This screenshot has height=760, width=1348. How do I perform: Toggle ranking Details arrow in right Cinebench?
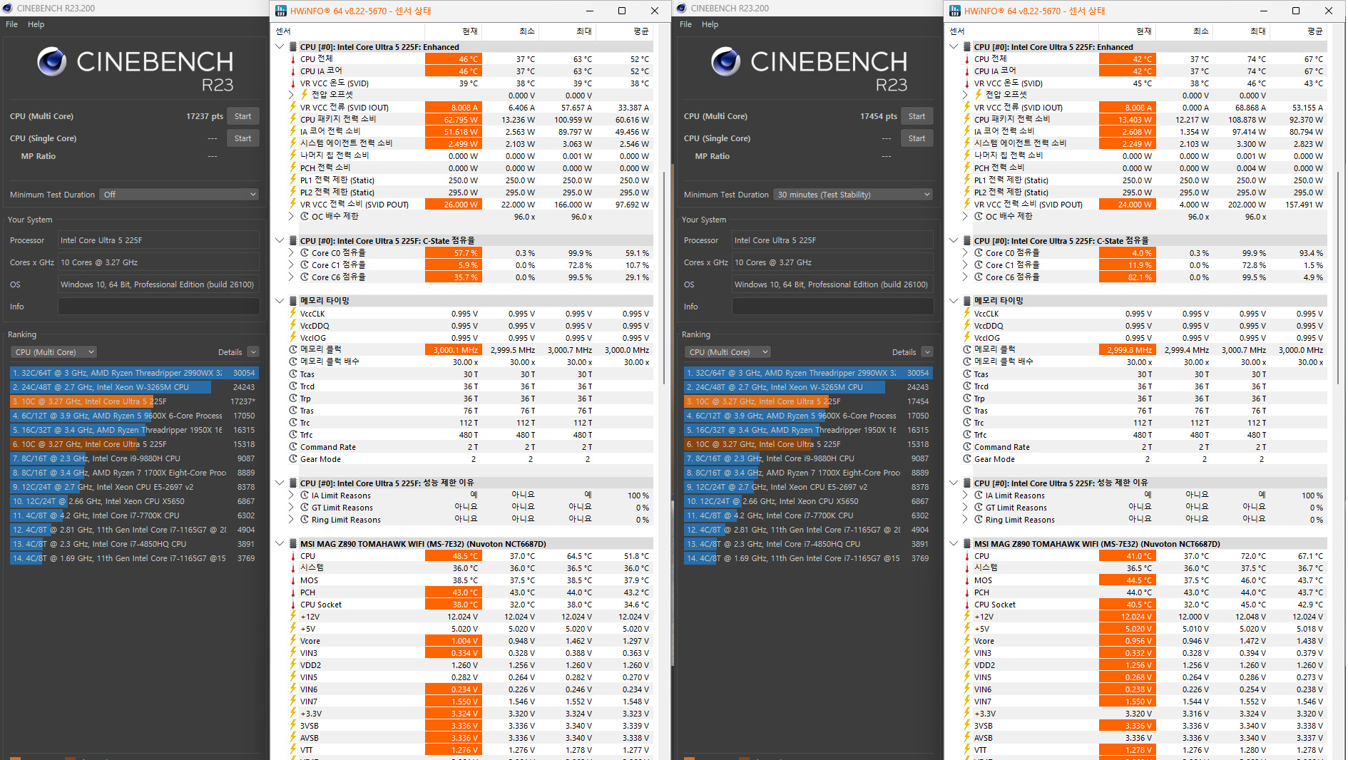pos(927,352)
